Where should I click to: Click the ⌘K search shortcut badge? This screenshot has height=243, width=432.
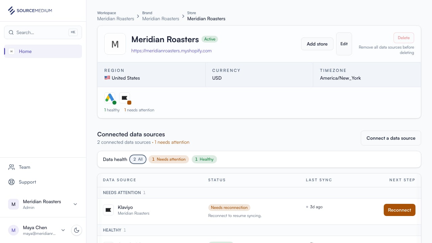[73, 32]
